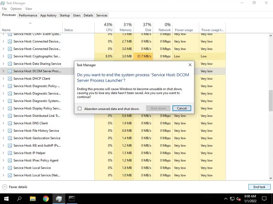
Task: Expand Service Host: IP Helper row
Action: tap(3, 153)
